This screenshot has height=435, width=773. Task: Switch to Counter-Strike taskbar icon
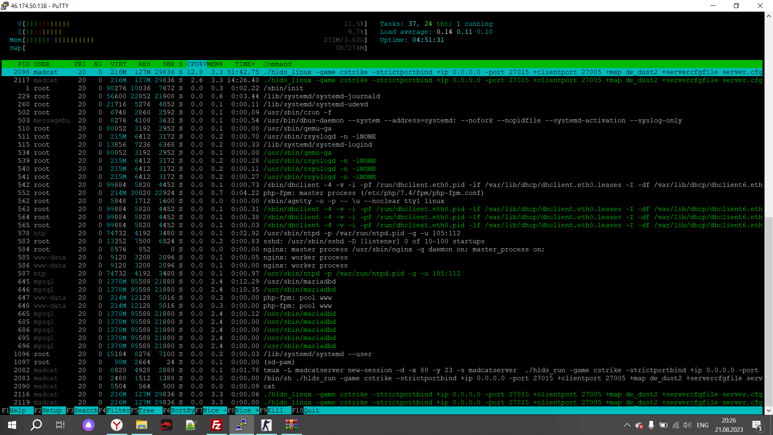click(267, 425)
